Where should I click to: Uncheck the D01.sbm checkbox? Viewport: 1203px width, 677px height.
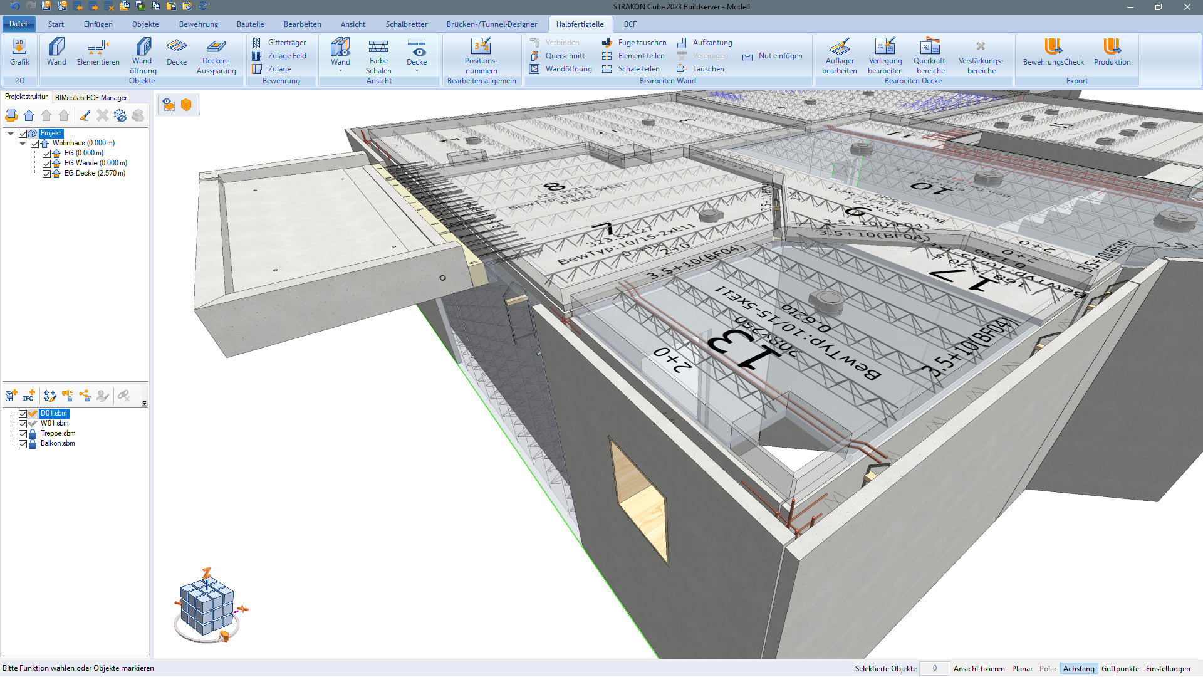pyautogui.click(x=23, y=414)
